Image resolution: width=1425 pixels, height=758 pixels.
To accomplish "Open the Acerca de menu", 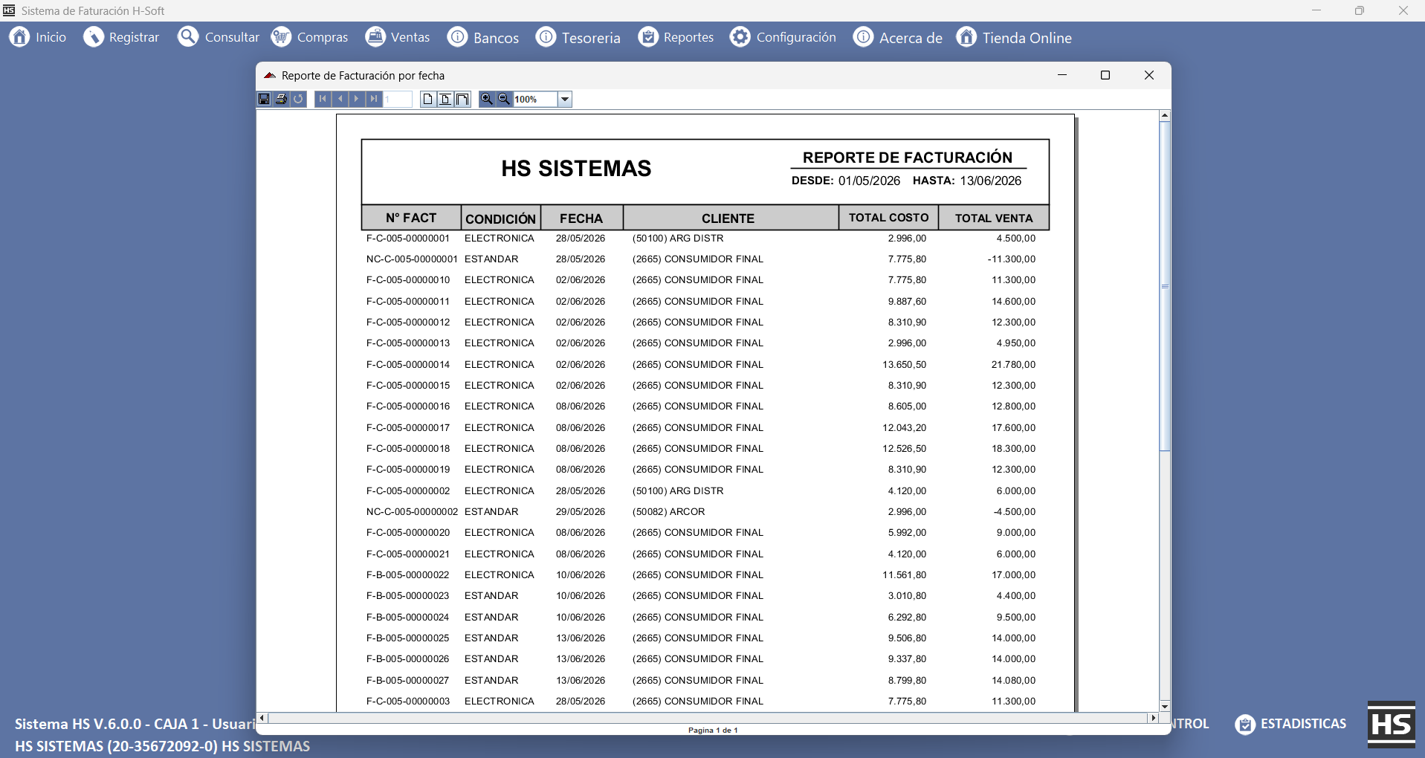I will pos(898,37).
